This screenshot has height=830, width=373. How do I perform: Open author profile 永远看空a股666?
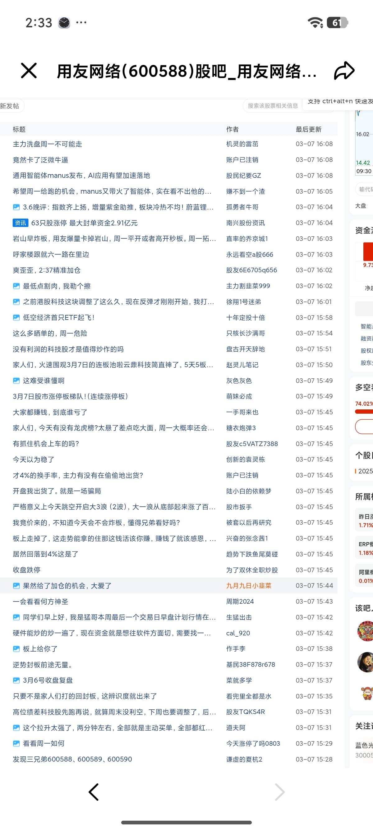coord(250,255)
